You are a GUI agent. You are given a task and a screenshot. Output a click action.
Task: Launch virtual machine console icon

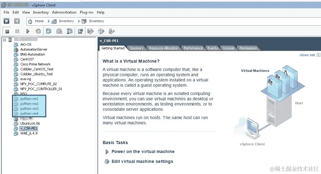point(80,31)
